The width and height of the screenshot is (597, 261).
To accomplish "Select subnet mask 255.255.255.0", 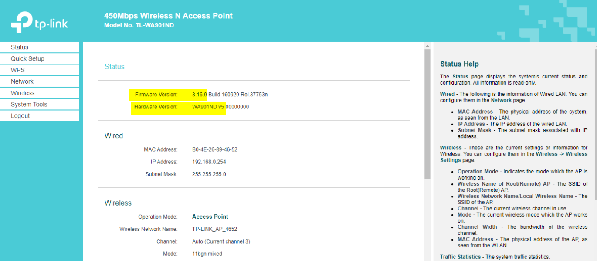I will tap(209, 174).
